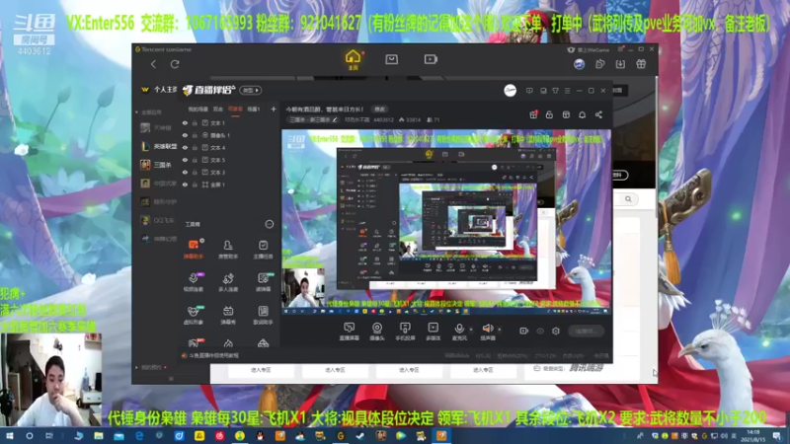790x444 pixels.
Task: Click the first 进入专区 button
Action: pyautogui.click(x=261, y=370)
